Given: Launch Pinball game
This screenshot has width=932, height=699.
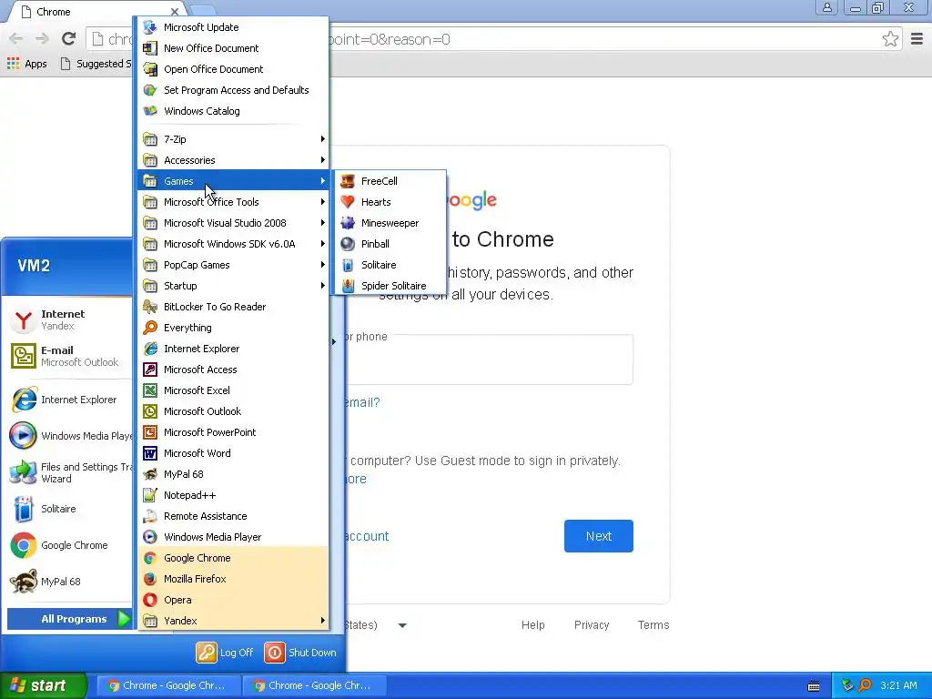Looking at the screenshot, I should point(390,244).
